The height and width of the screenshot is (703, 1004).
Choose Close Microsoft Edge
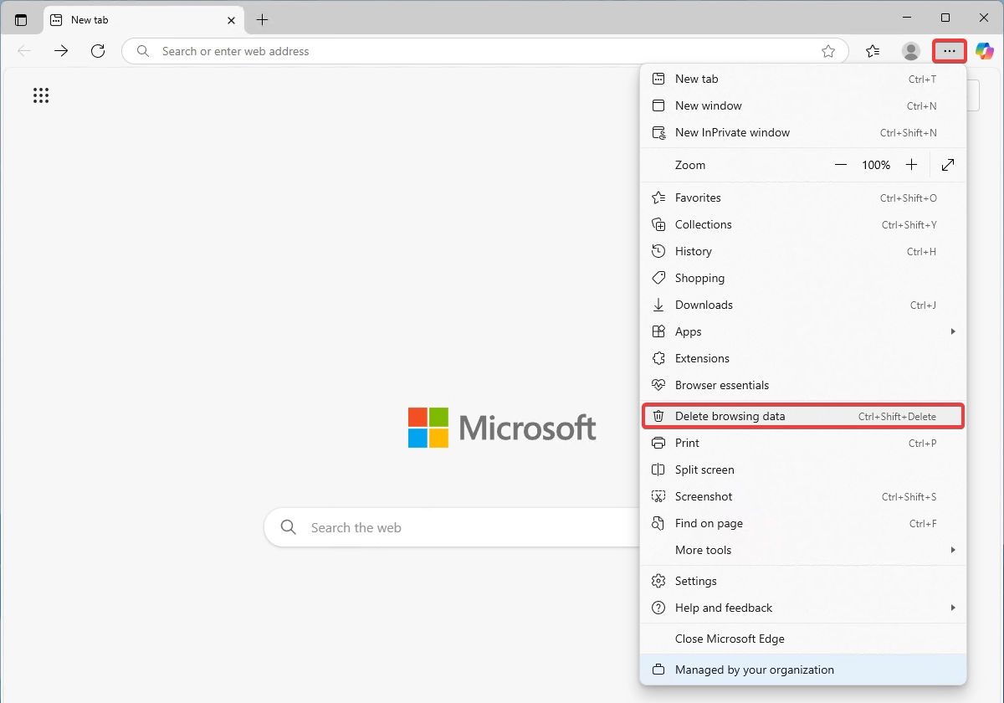click(x=803, y=639)
